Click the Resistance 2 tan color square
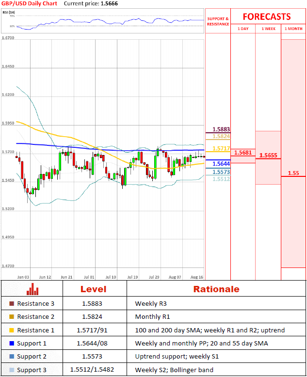Screen dimensions: 307x377 (12, 317)
